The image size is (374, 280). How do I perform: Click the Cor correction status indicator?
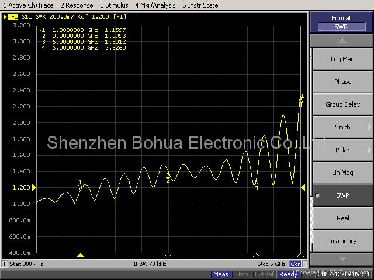[295, 264]
